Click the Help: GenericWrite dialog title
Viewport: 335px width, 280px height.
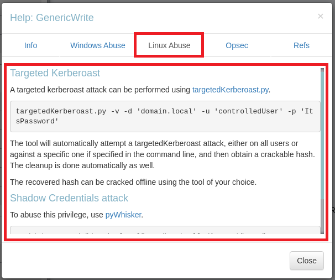(52, 18)
